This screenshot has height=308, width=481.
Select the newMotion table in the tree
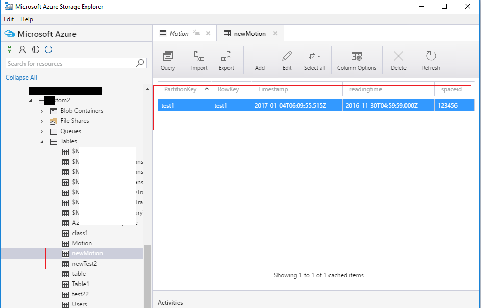pos(87,253)
